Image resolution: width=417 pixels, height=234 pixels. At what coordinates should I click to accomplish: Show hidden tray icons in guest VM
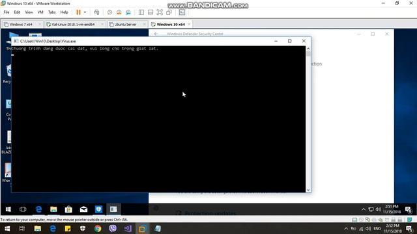pos(364,209)
